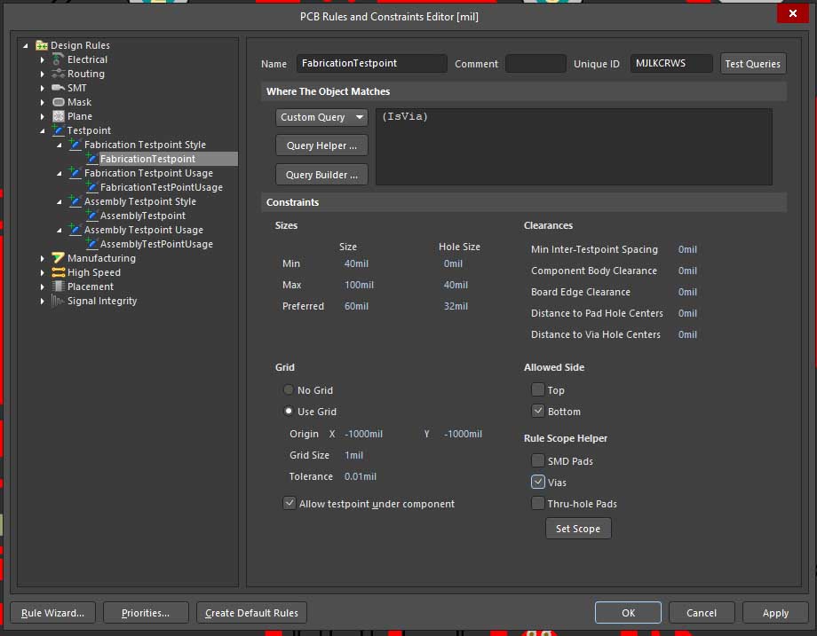Click the Electrical category icon
Screen dimensions: 817x636
coord(59,59)
